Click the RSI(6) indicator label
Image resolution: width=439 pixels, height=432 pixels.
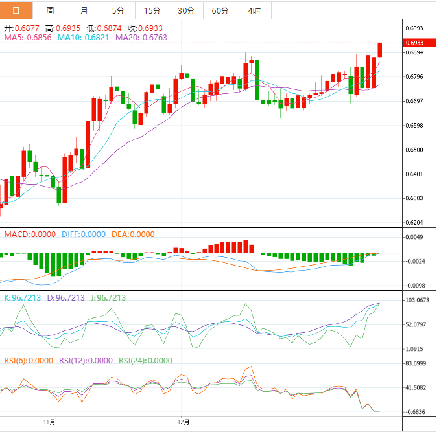pos(29,361)
